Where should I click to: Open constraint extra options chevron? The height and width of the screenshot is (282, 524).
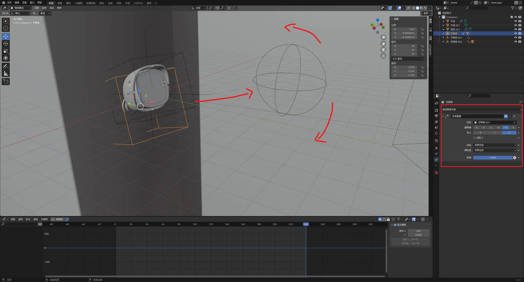coord(510,116)
